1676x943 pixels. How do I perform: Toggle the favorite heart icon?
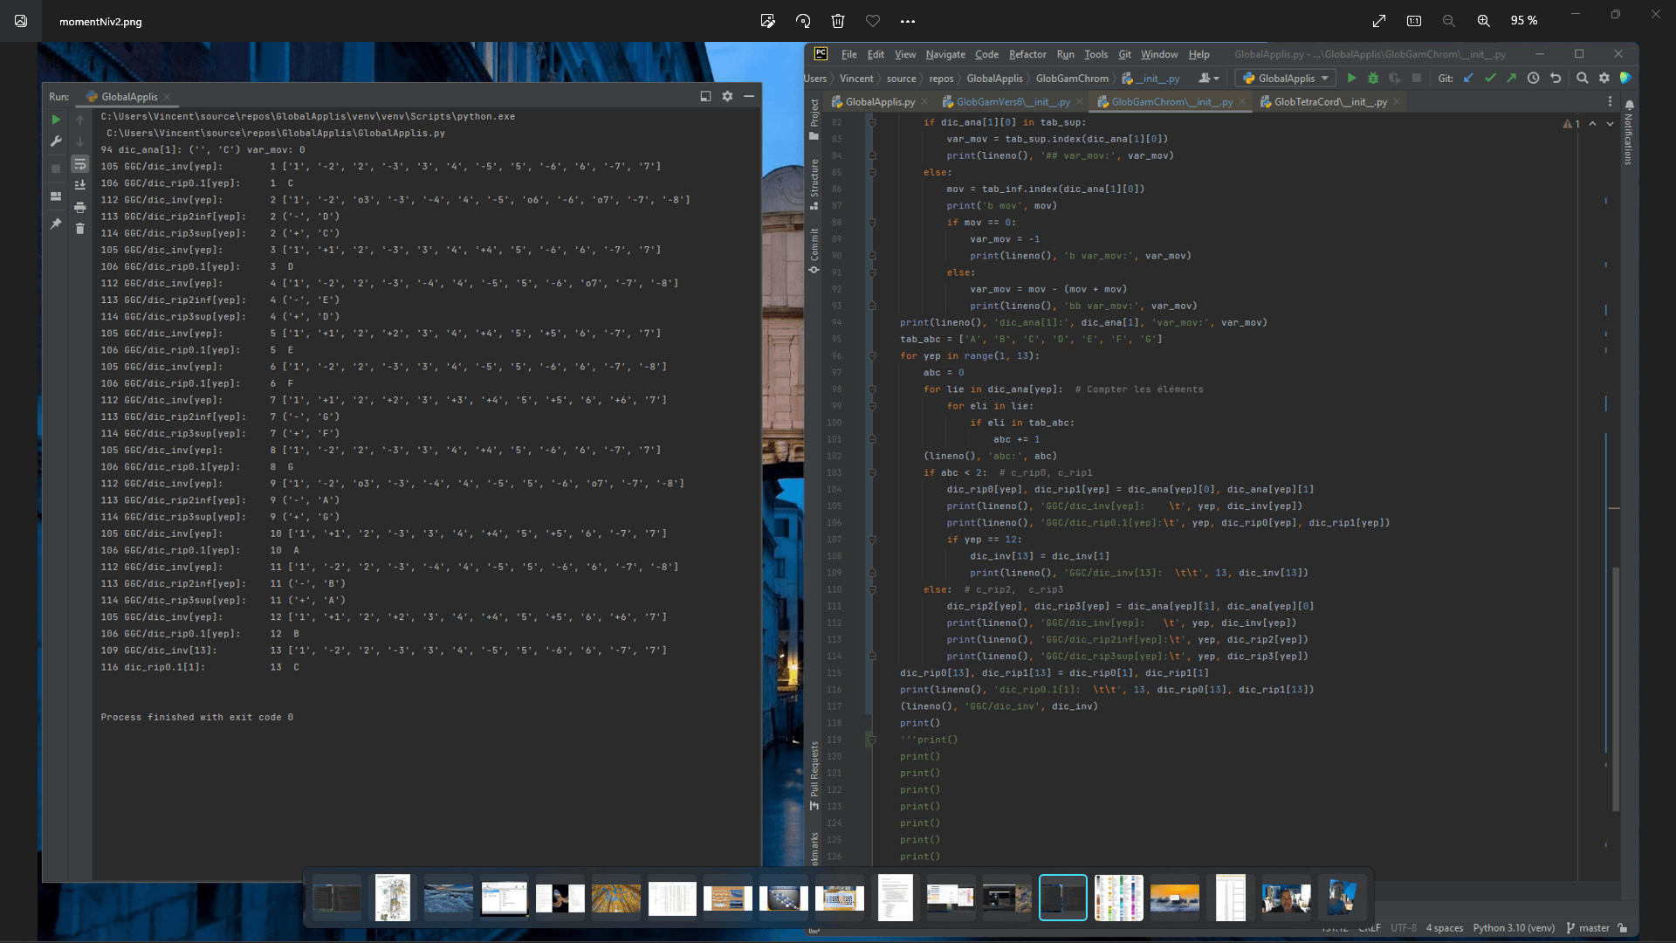(873, 21)
